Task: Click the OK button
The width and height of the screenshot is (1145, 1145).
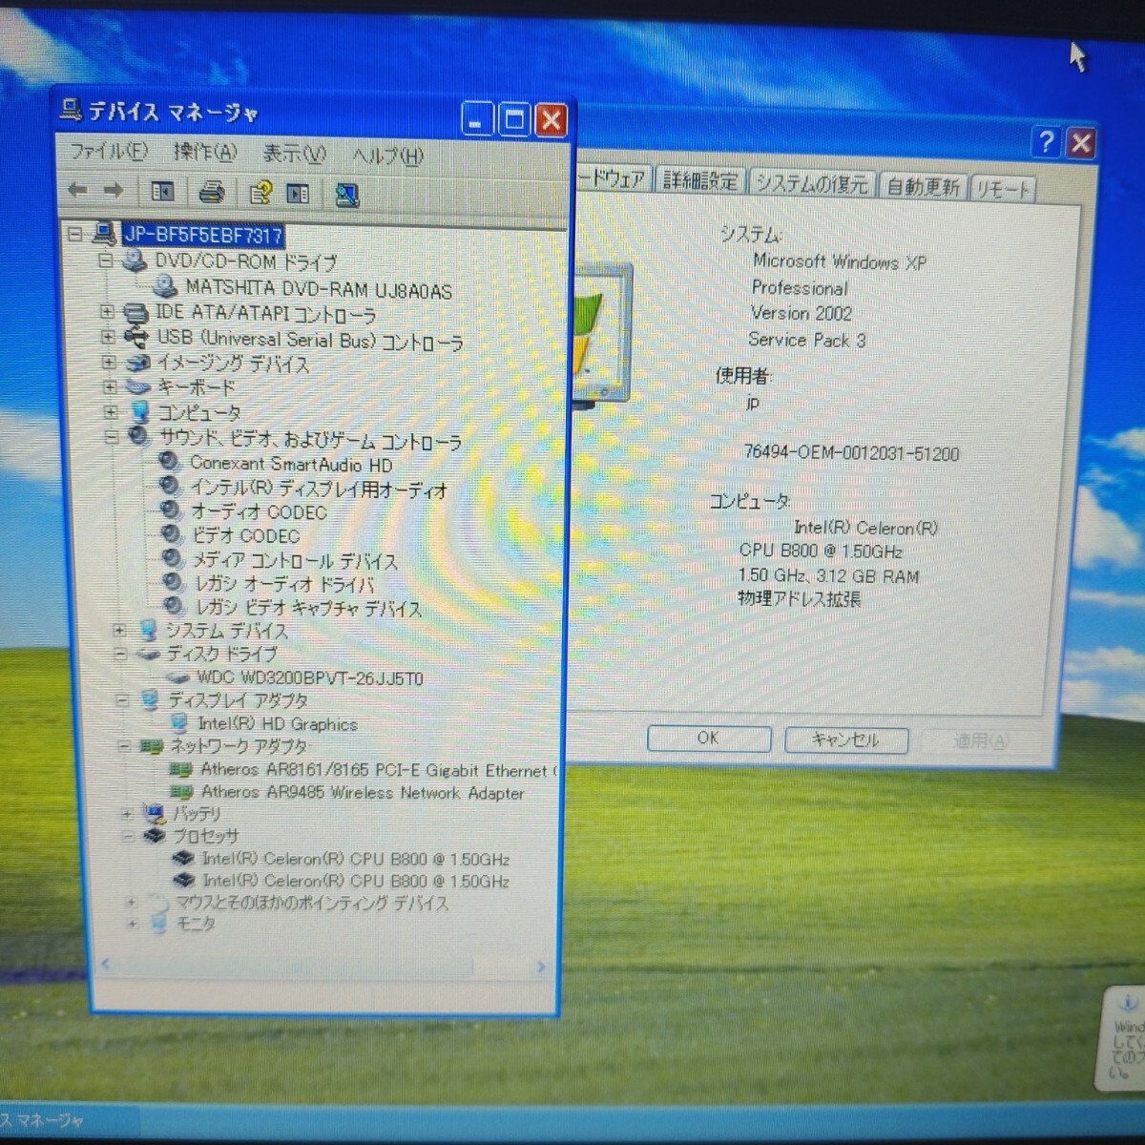Action: point(708,739)
